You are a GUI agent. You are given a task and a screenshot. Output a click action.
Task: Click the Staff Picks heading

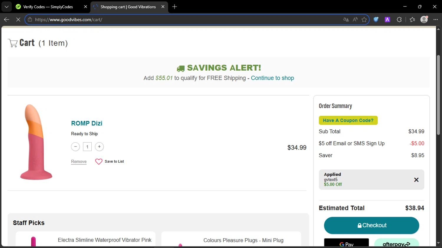click(29, 223)
